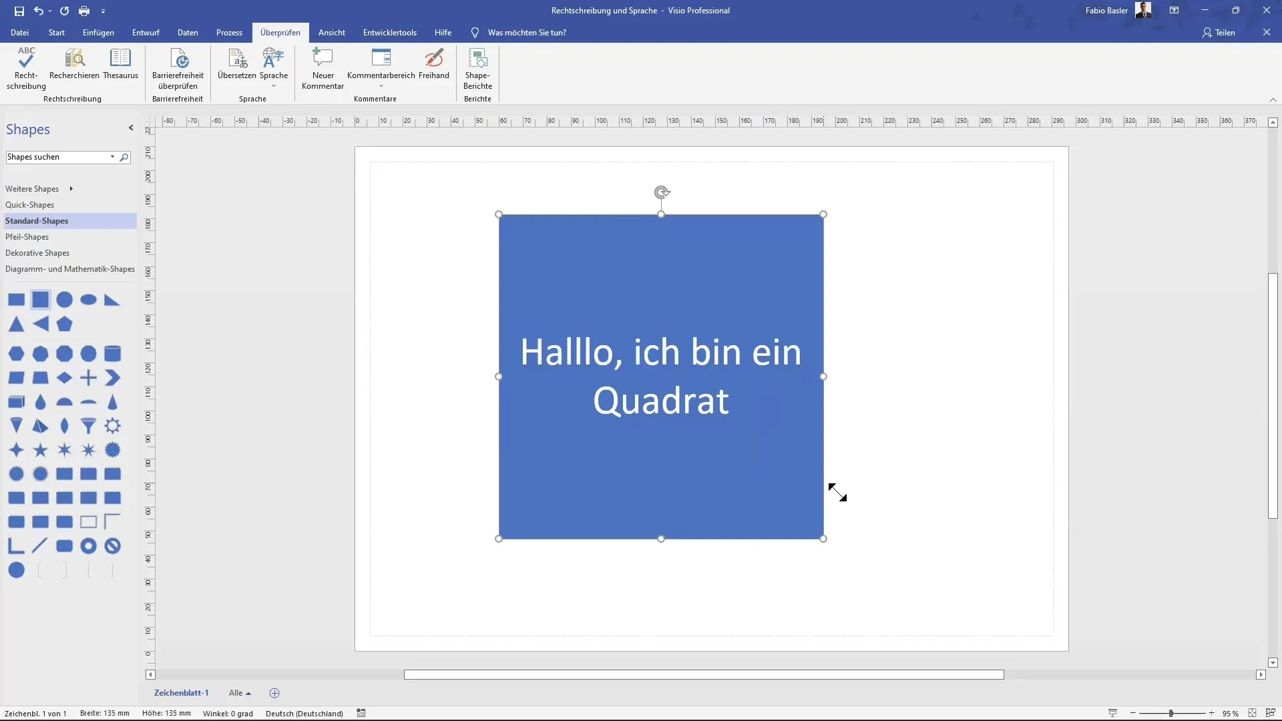
Task: Open the undo history dropdown arrow
Action: click(50, 11)
